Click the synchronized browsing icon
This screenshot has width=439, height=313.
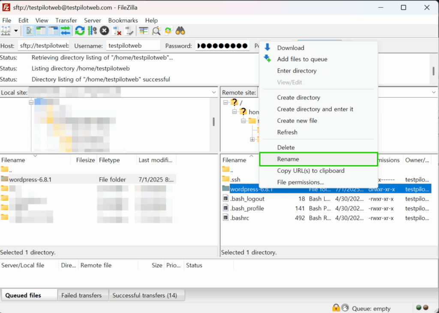point(168,30)
